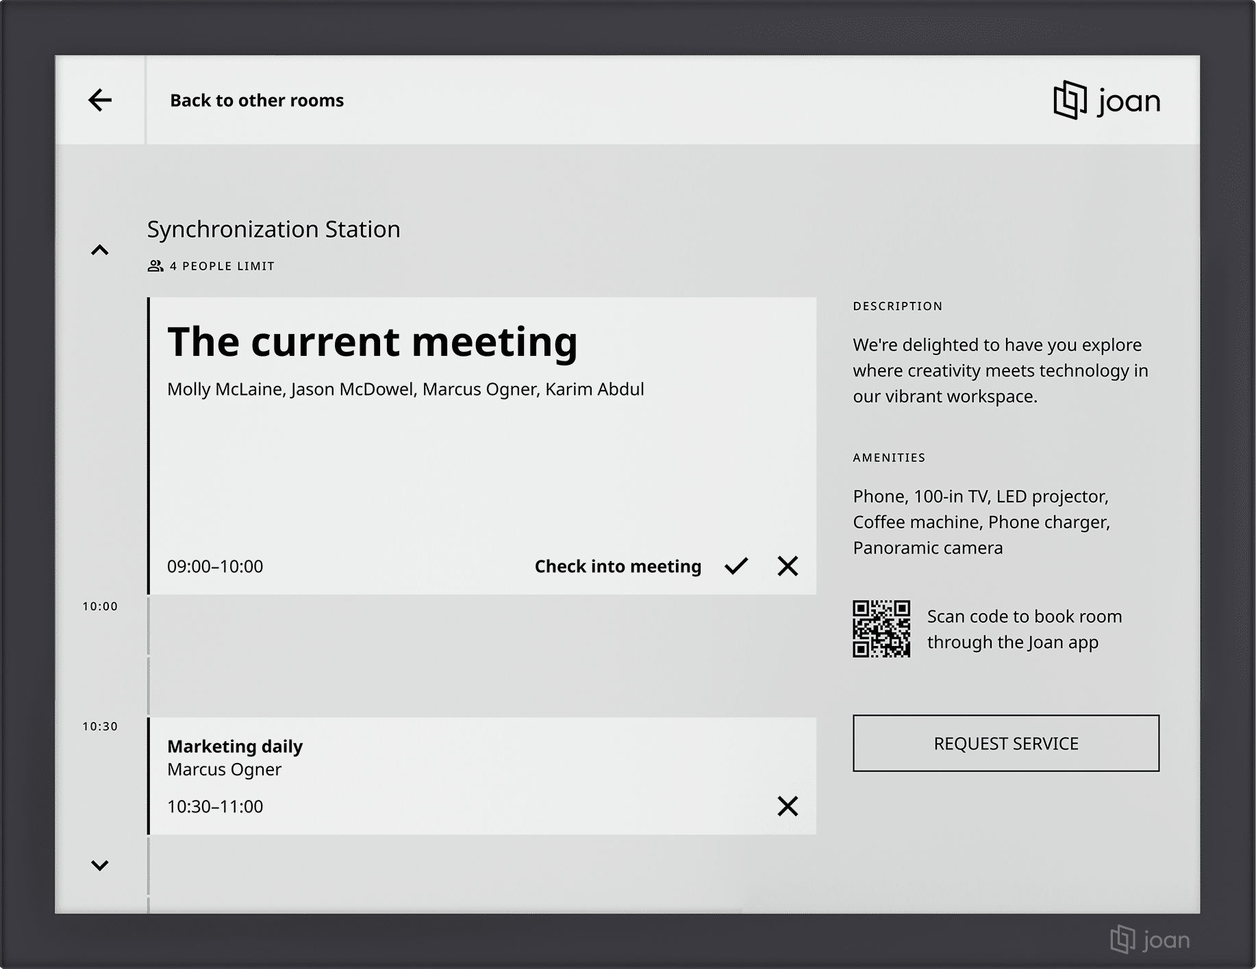The height and width of the screenshot is (969, 1256).
Task: Open the 'Back to other rooms' link
Action: coord(257,101)
